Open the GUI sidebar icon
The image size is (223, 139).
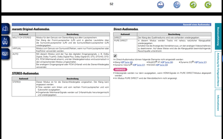coord(5,54)
